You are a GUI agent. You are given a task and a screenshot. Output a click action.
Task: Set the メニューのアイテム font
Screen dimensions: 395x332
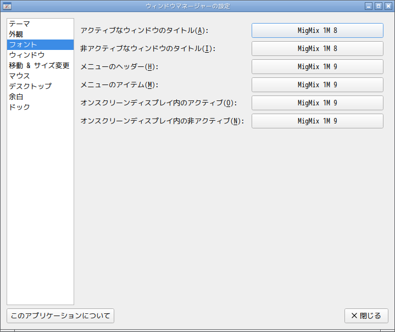tap(317, 85)
